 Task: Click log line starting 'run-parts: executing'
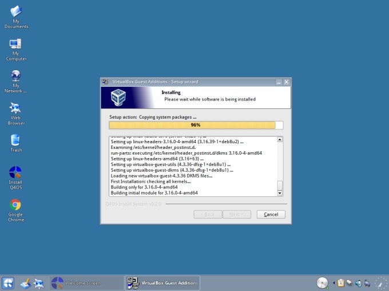(x=186, y=153)
